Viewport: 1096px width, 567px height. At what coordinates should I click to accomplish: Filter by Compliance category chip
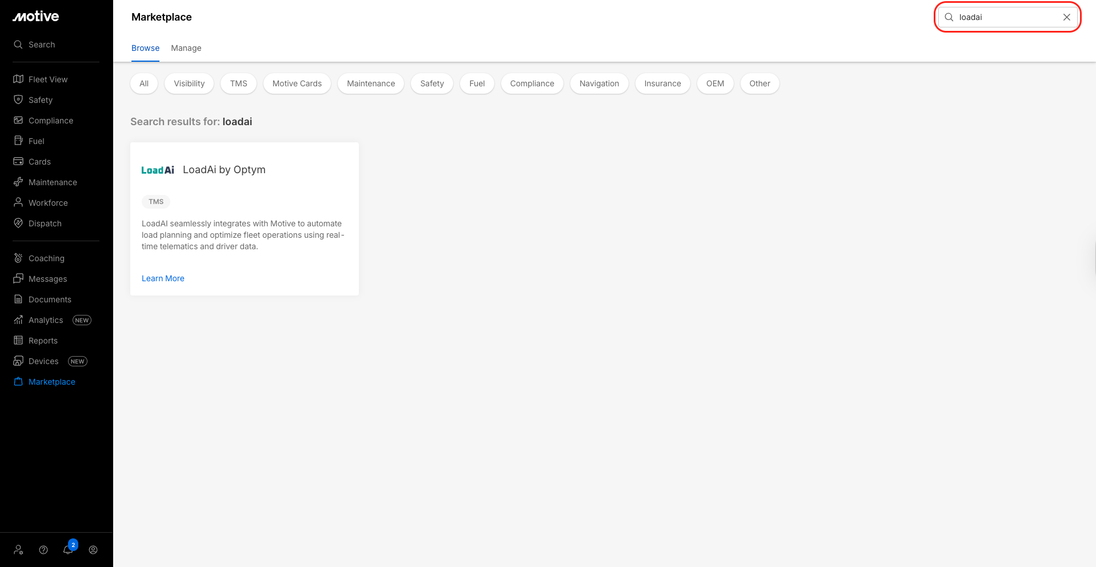(x=532, y=83)
